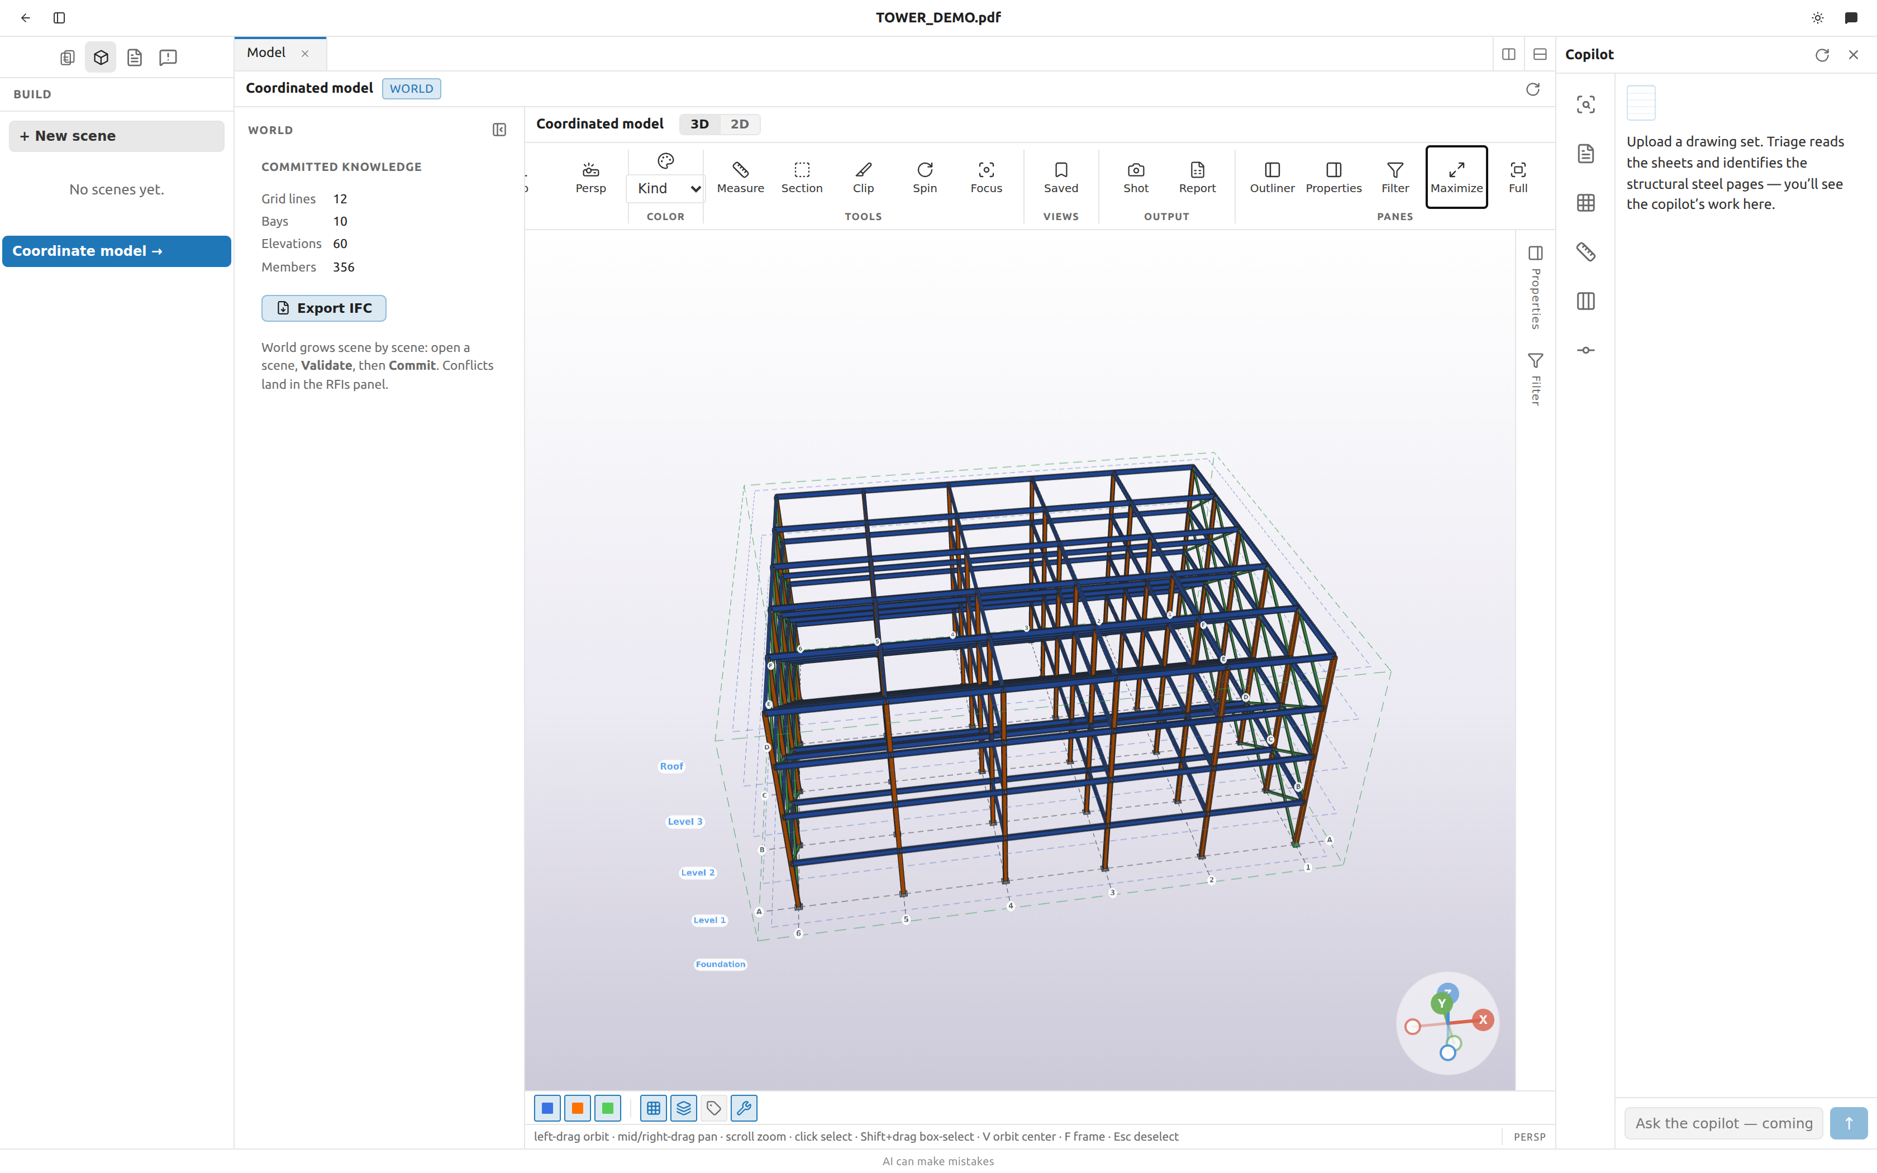Screen dimensions: 1877x1173
Task: Select the 3D cube model icon
Action: click(101, 58)
